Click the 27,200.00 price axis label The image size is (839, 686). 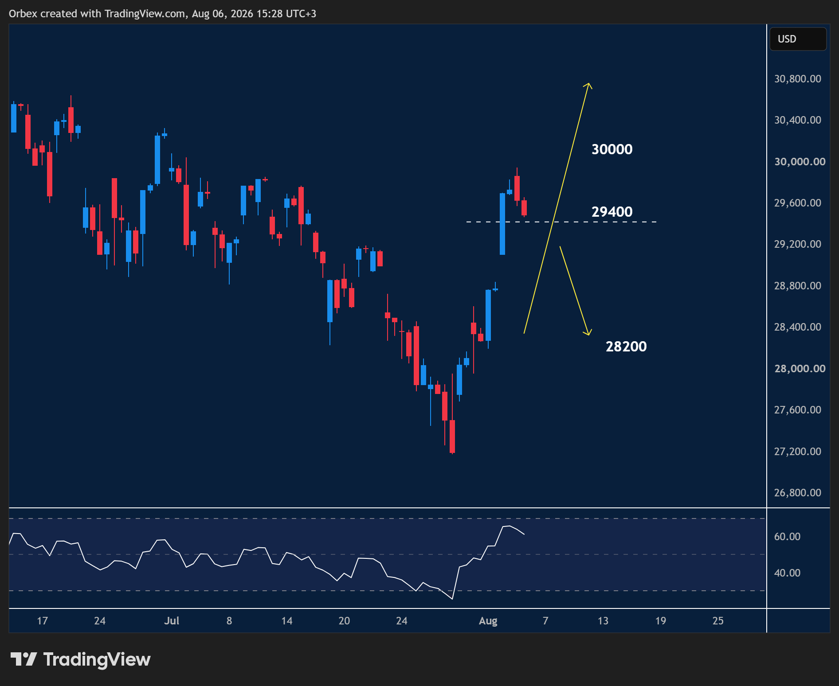tap(797, 452)
